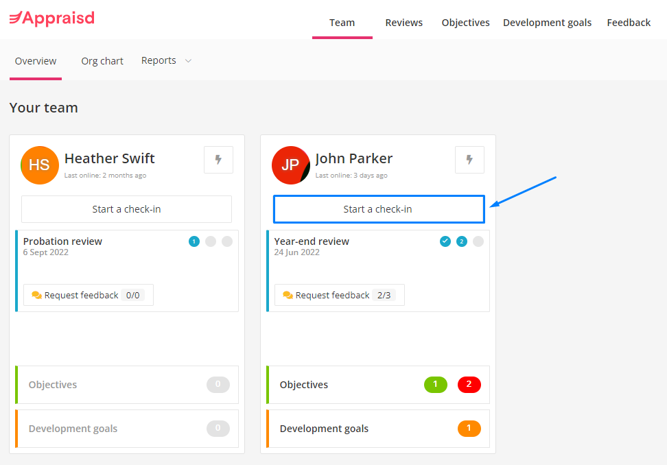Open Heather Swift's profile name
The width and height of the screenshot is (667, 465).
(110, 158)
